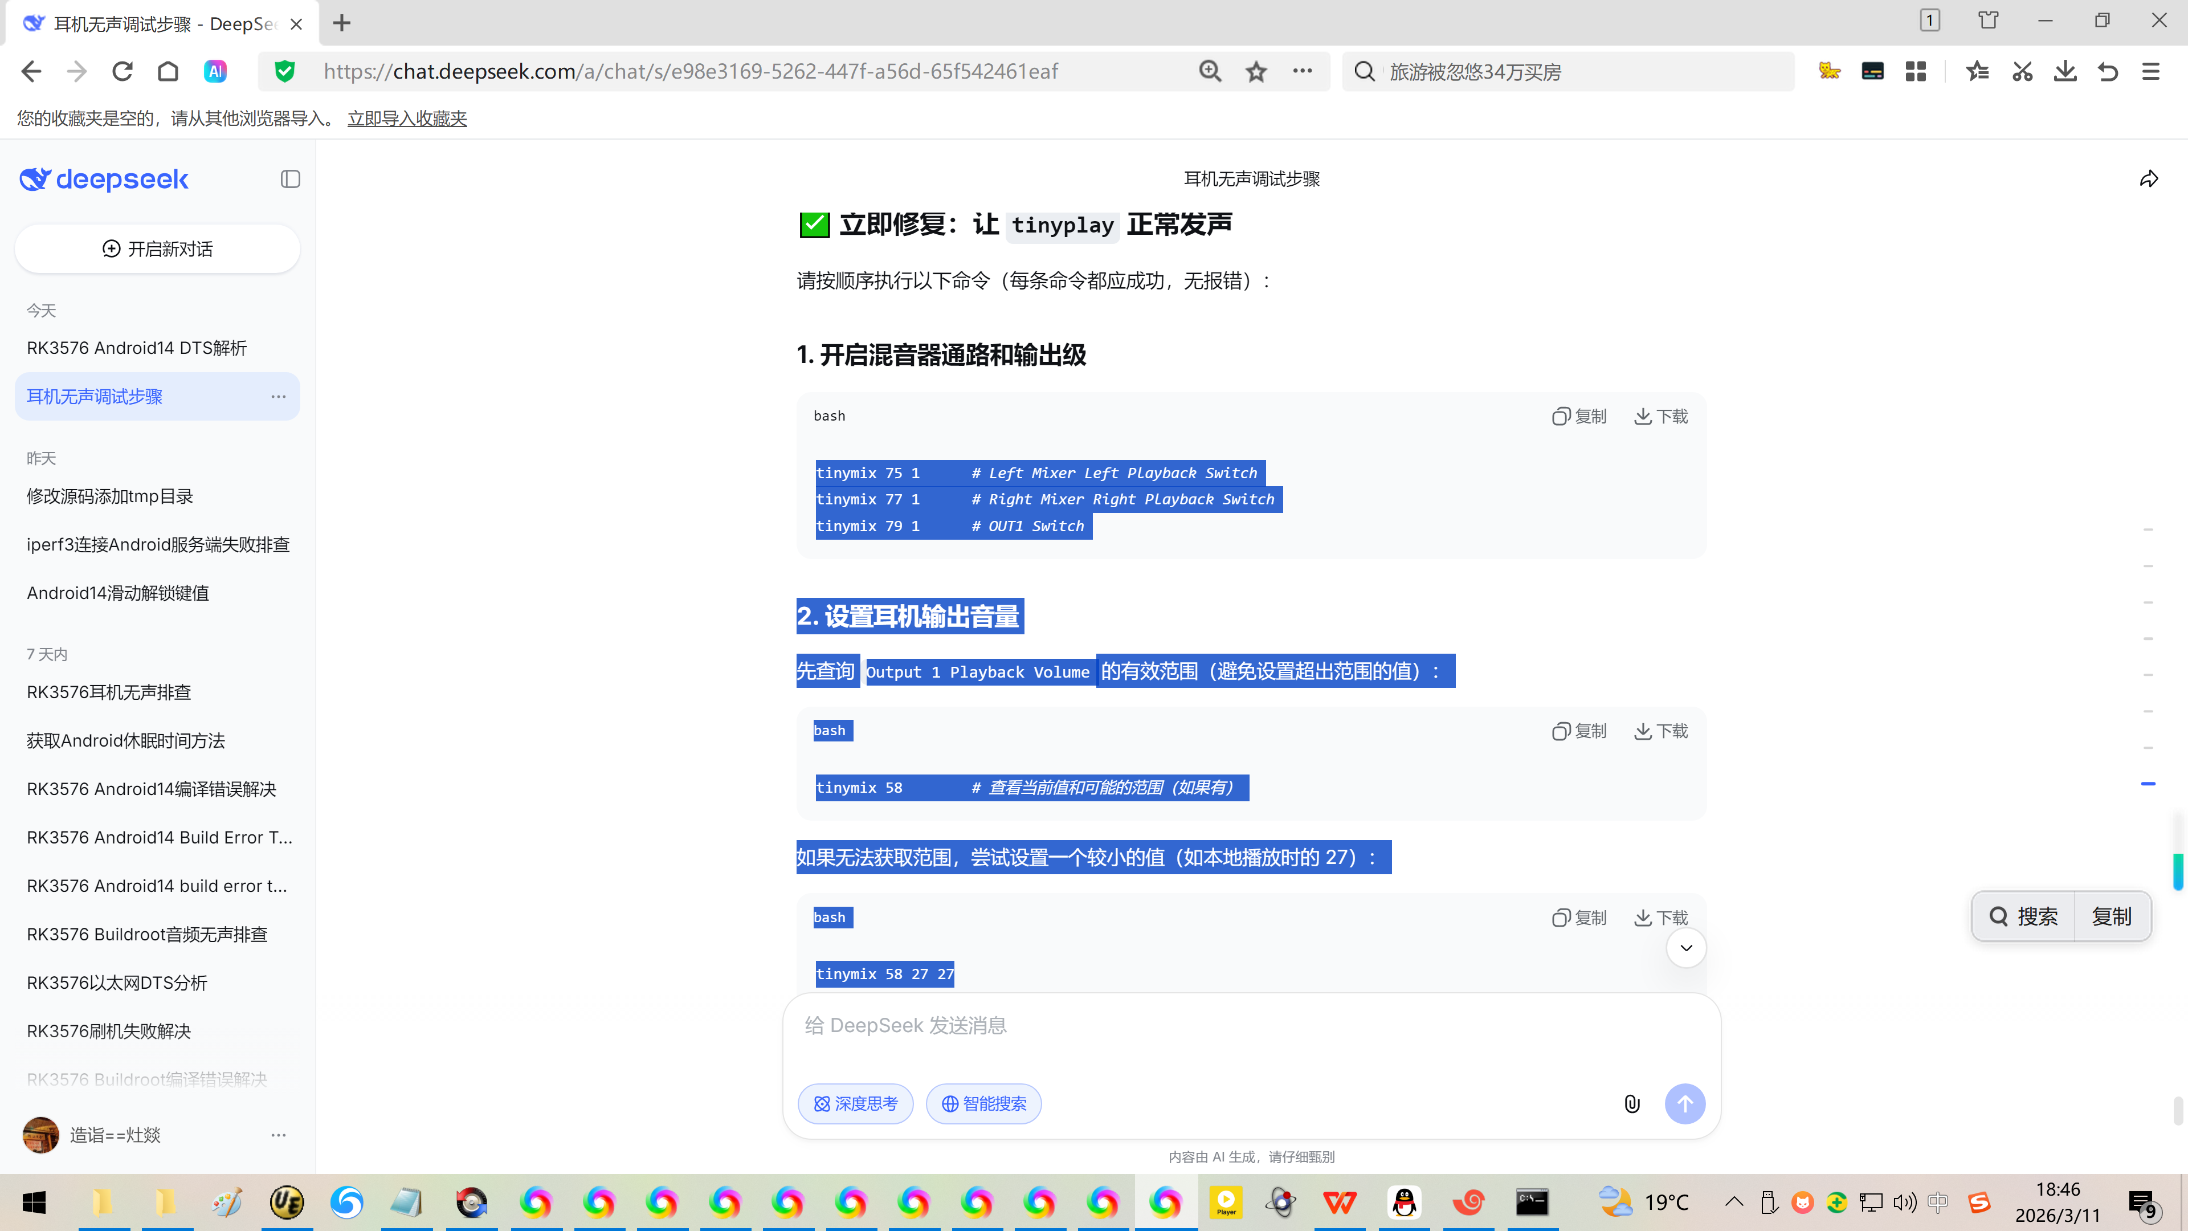This screenshot has height=1231, width=2188.
Task: Open RK3576 Android14 DTS解析 conversation
Action: pyautogui.click(x=137, y=348)
